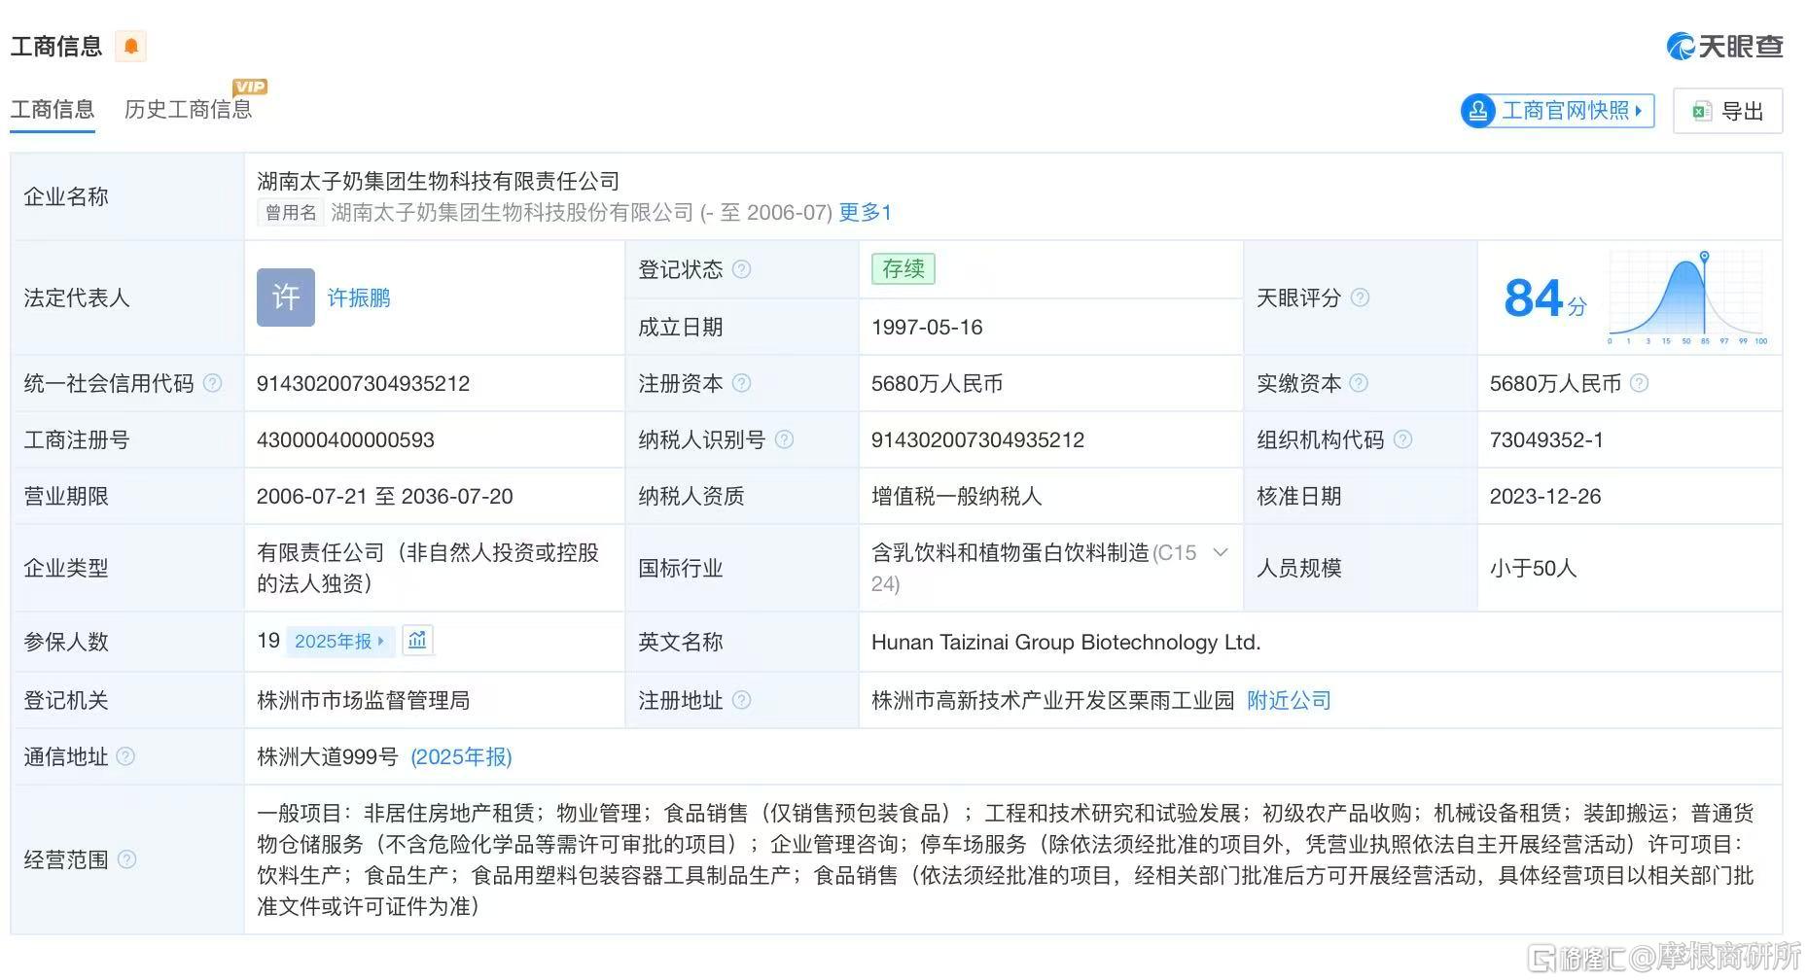Click the Tianyancha logo
The image size is (1807, 980).
click(1724, 46)
